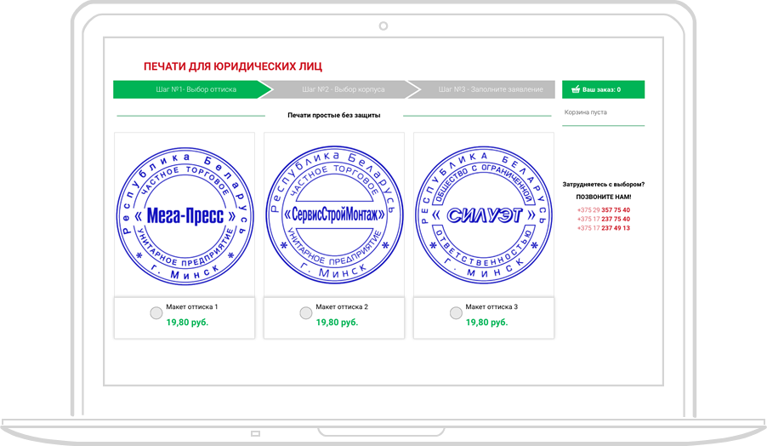Click the 19,80 руб. price under Макет оттиска 3
The width and height of the screenshot is (767, 446).
tap(486, 322)
